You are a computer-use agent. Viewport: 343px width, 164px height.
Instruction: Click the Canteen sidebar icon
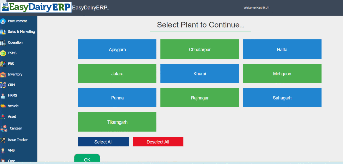(4, 128)
